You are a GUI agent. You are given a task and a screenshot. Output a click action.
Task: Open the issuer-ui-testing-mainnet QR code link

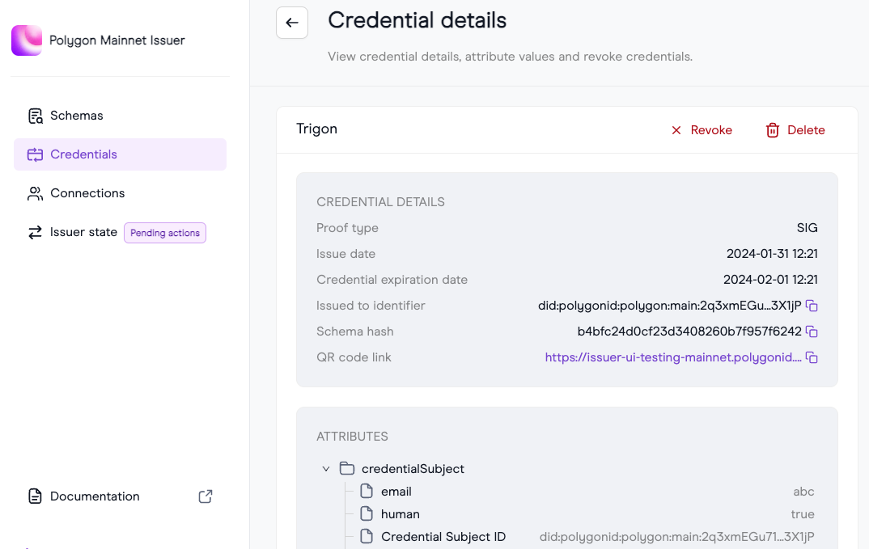673,358
